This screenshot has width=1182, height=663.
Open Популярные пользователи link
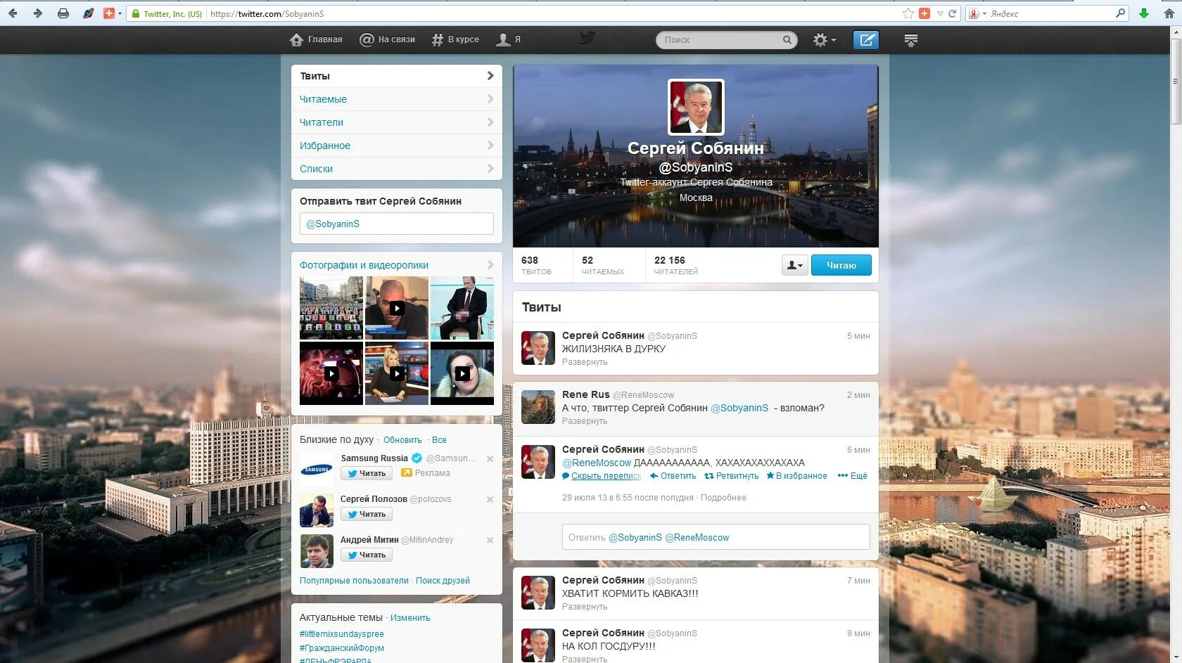tap(354, 581)
